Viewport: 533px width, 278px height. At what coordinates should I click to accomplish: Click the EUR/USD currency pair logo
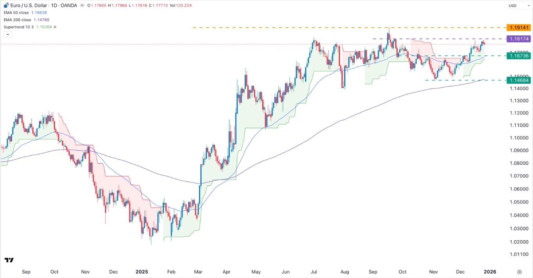point(5,5)
